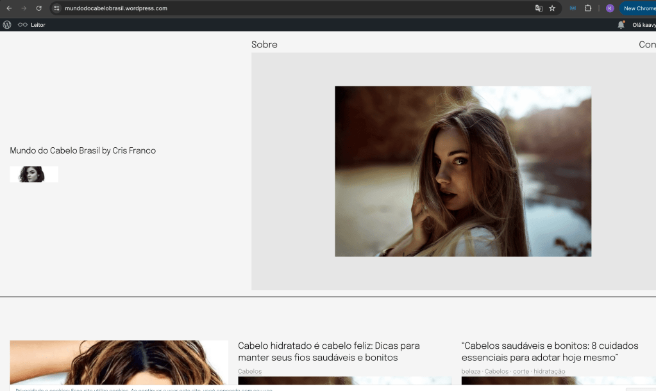Click the small site logo thumbnail

[34, 174]
